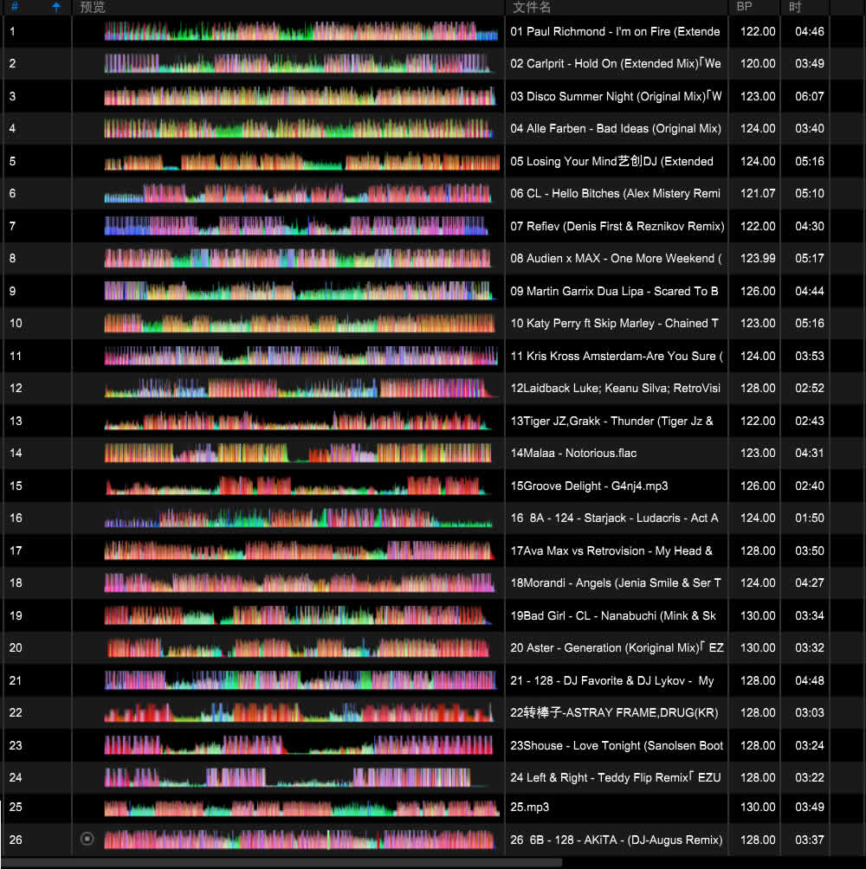Preview the 25.mp3 waveform
Screen dimensions: 866x869
tap(301, 807)
